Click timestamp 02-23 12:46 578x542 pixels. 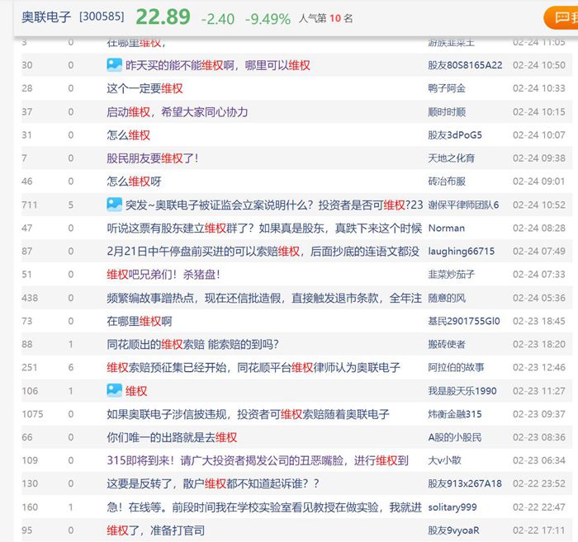[539, 367]
